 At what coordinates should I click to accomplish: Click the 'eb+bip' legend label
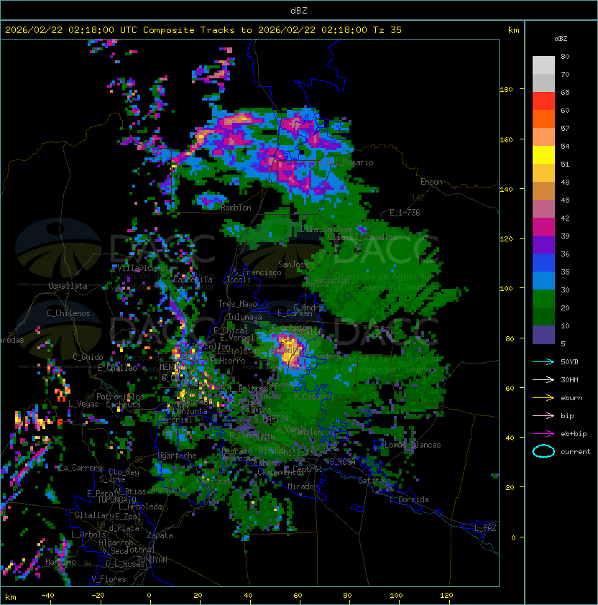pyautogui.click(x=574, y=434)
